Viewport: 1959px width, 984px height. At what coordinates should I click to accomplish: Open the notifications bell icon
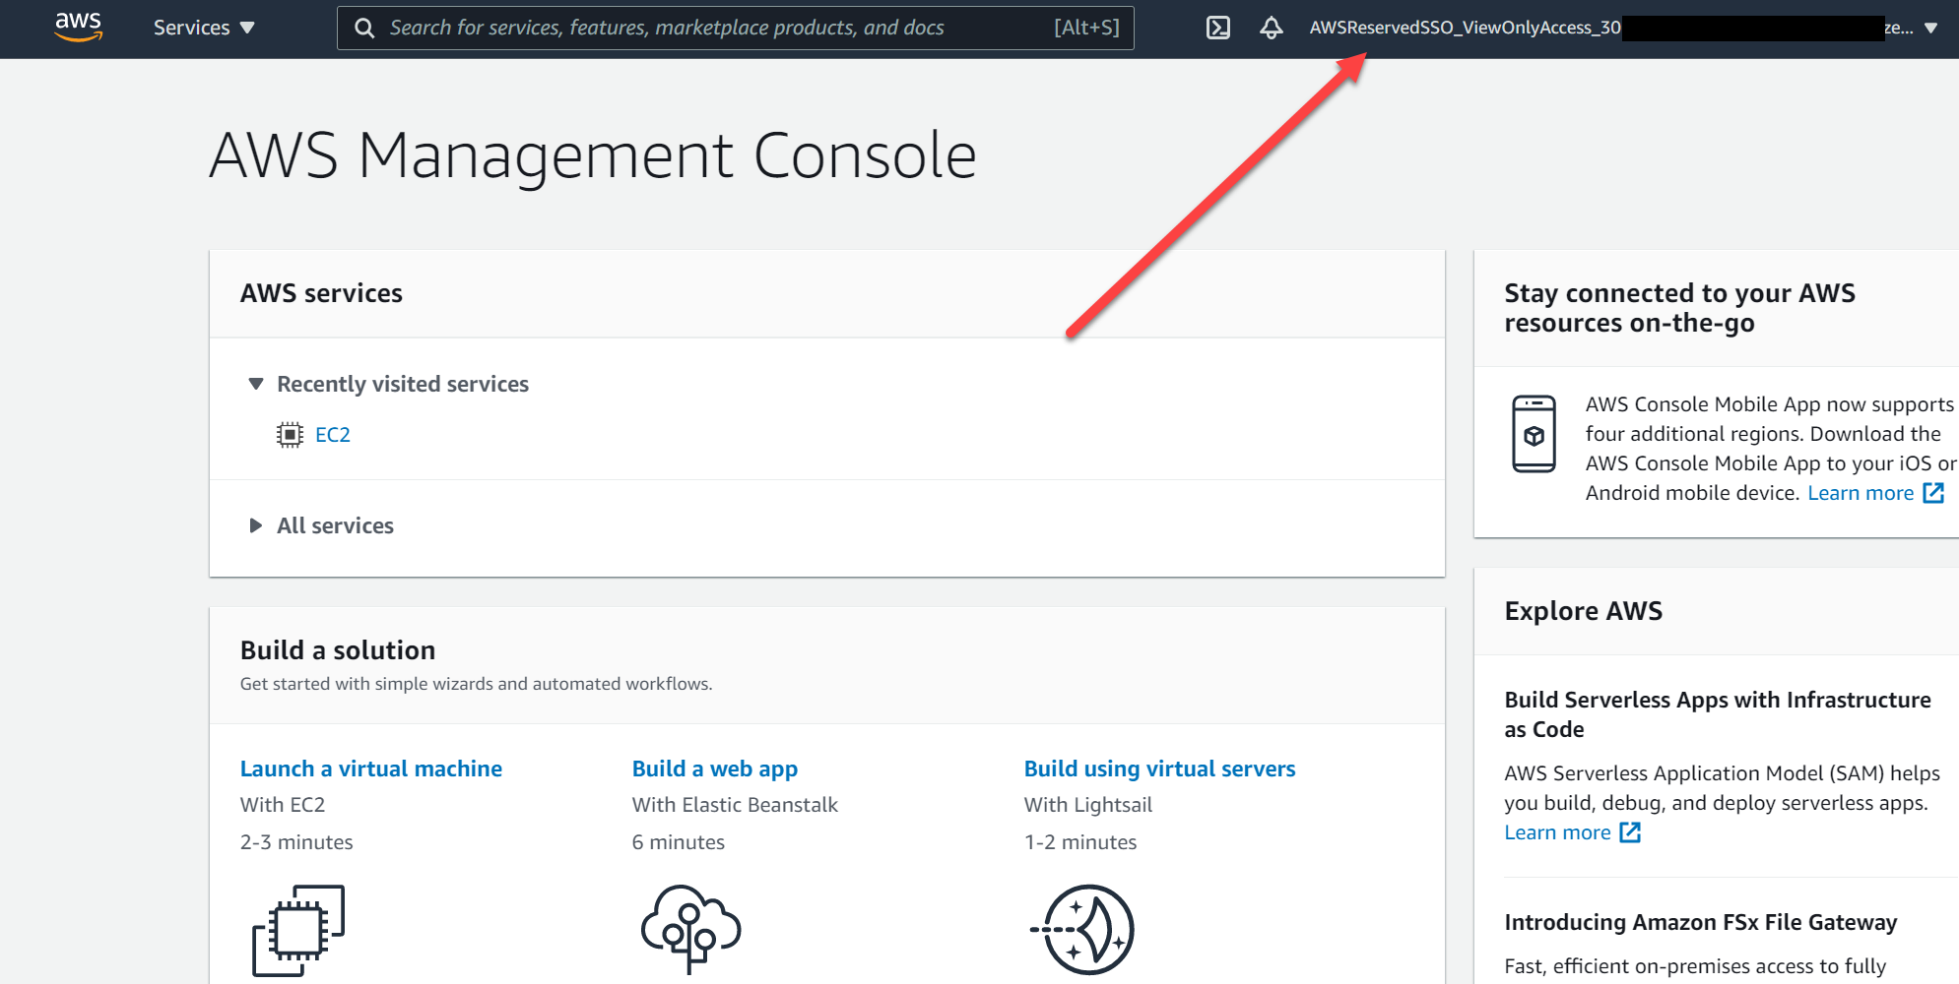(1272, 28)
